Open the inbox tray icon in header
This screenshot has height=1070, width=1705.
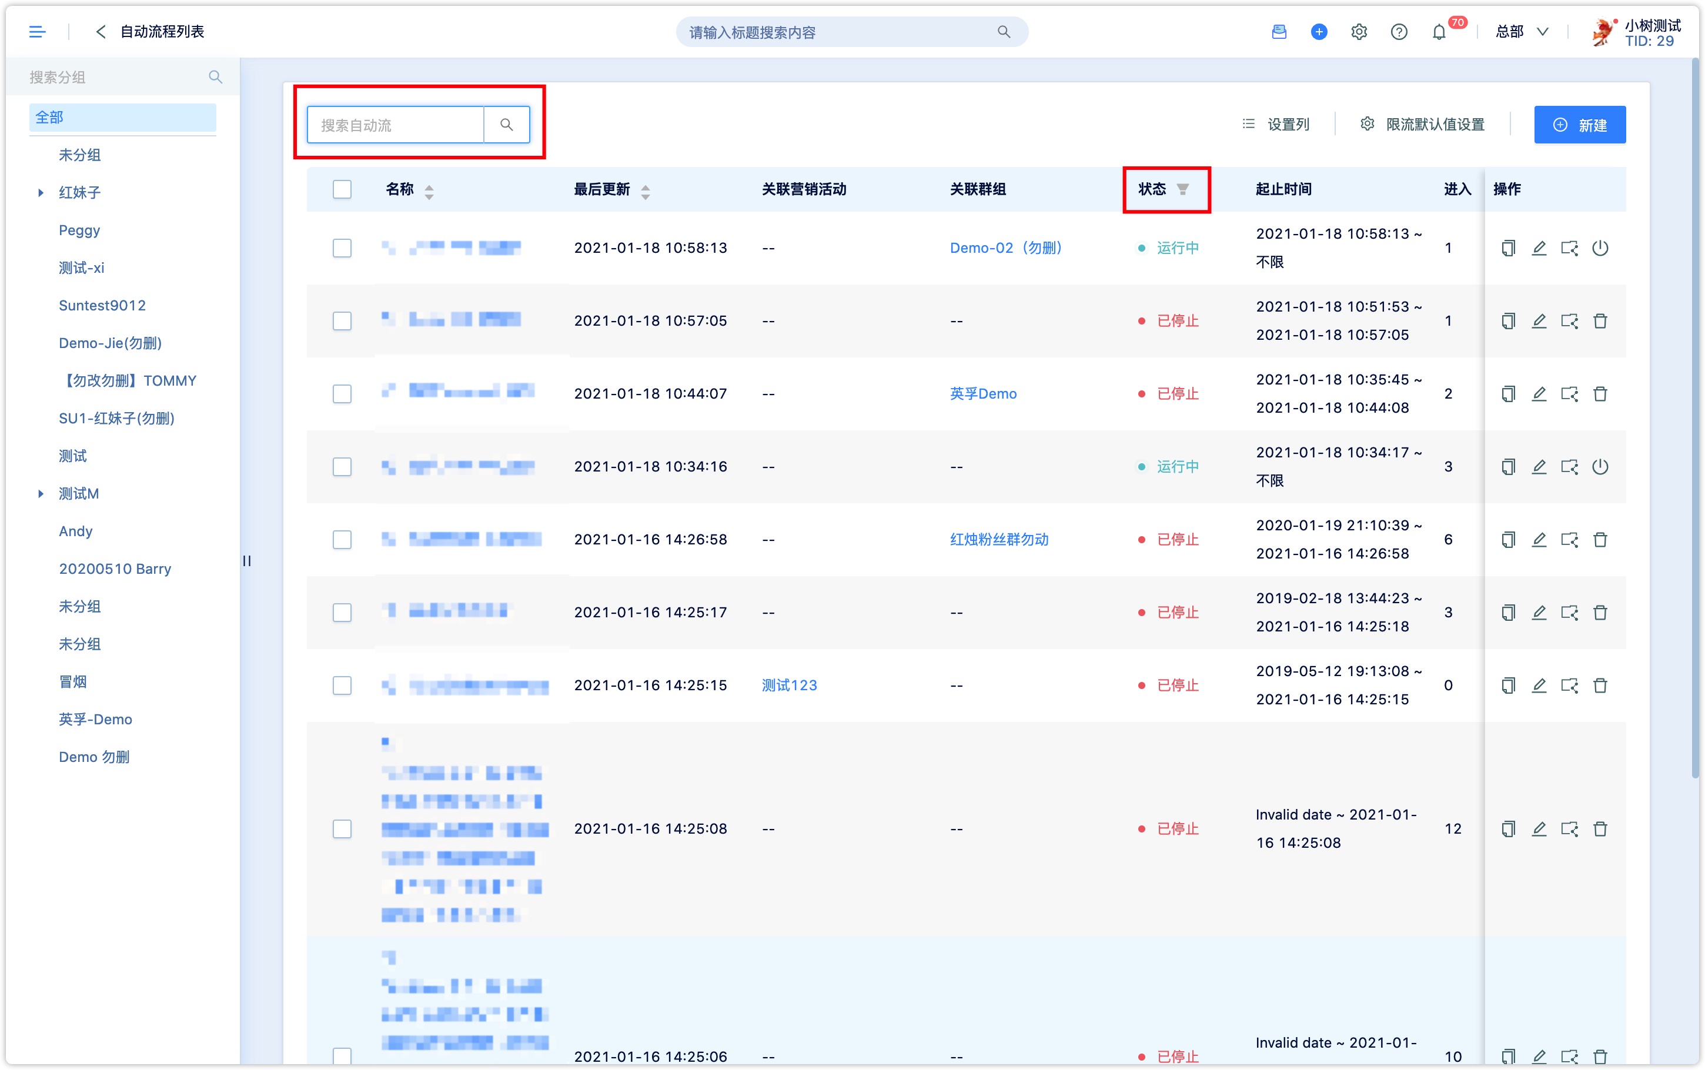[x=1278, y=32]
